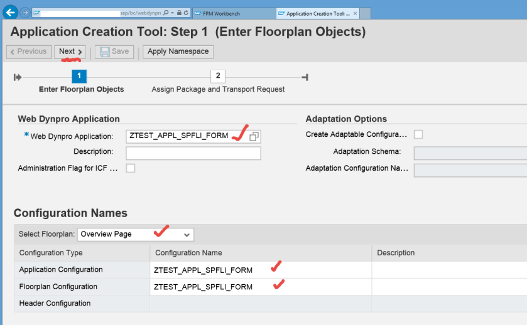Click the Previous button
The width and height of the screenshot is (527, 325).
tap(29, 51)
